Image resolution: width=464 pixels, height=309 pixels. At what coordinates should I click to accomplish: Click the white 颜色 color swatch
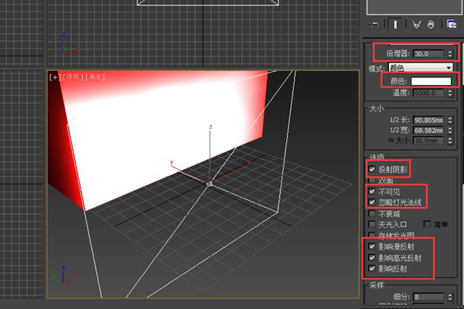click(432, 80)
